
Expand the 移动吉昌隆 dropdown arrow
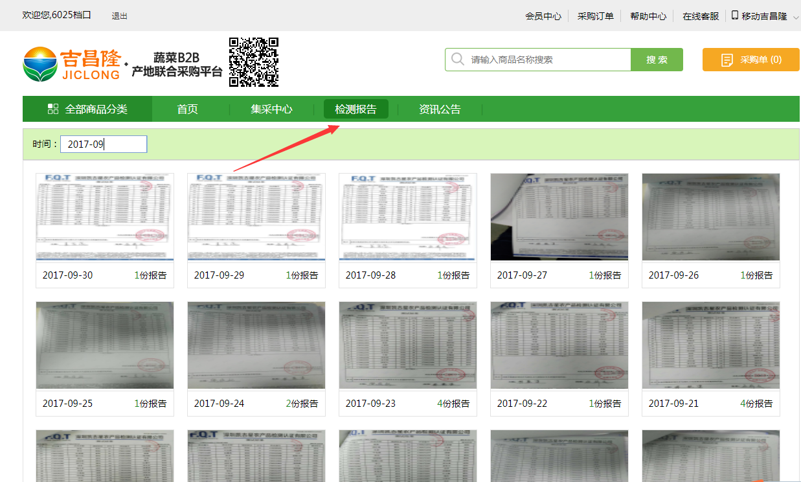click(796, 17)
